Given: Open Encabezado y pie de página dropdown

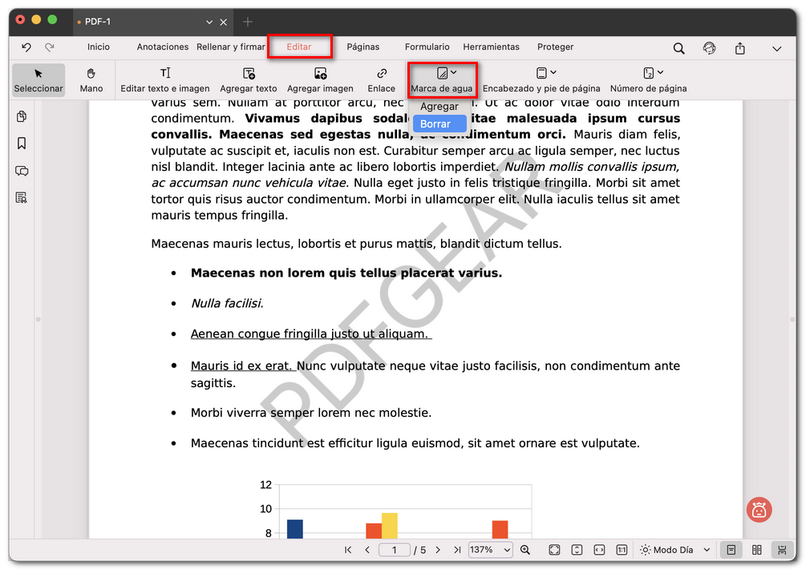Looking at the screenshot, I should 541,79.
